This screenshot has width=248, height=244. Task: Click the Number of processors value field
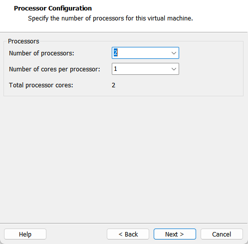(x=145, y=53)
